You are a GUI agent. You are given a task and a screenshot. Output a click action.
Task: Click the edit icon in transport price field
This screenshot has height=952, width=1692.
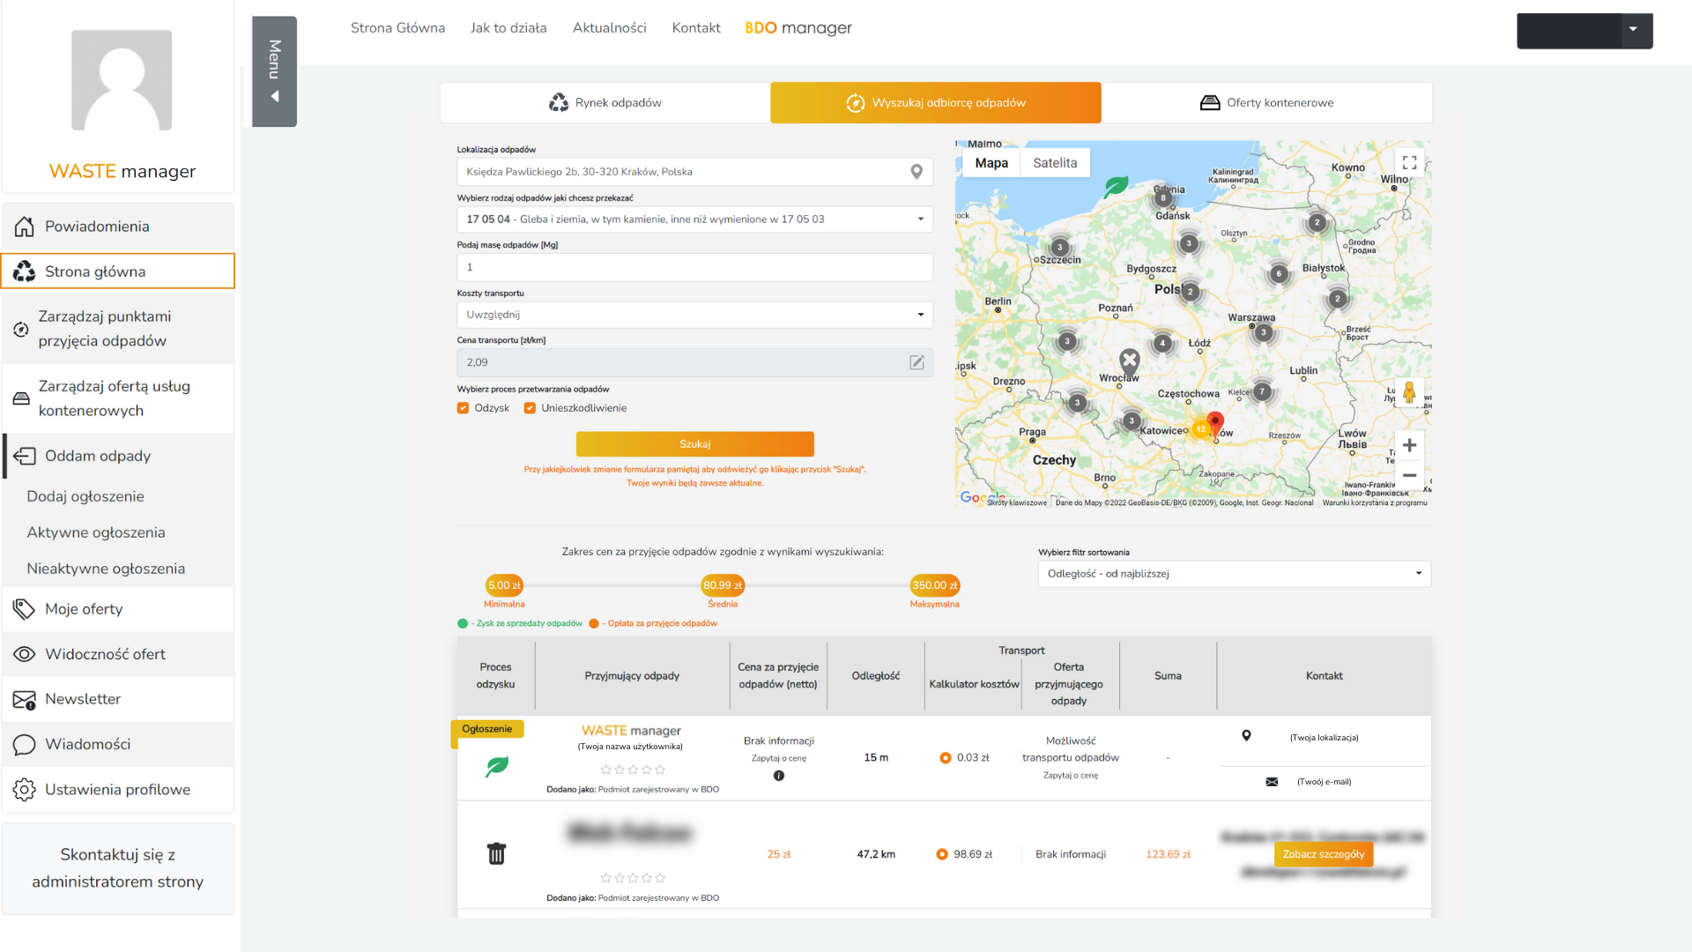pos(916,362)
